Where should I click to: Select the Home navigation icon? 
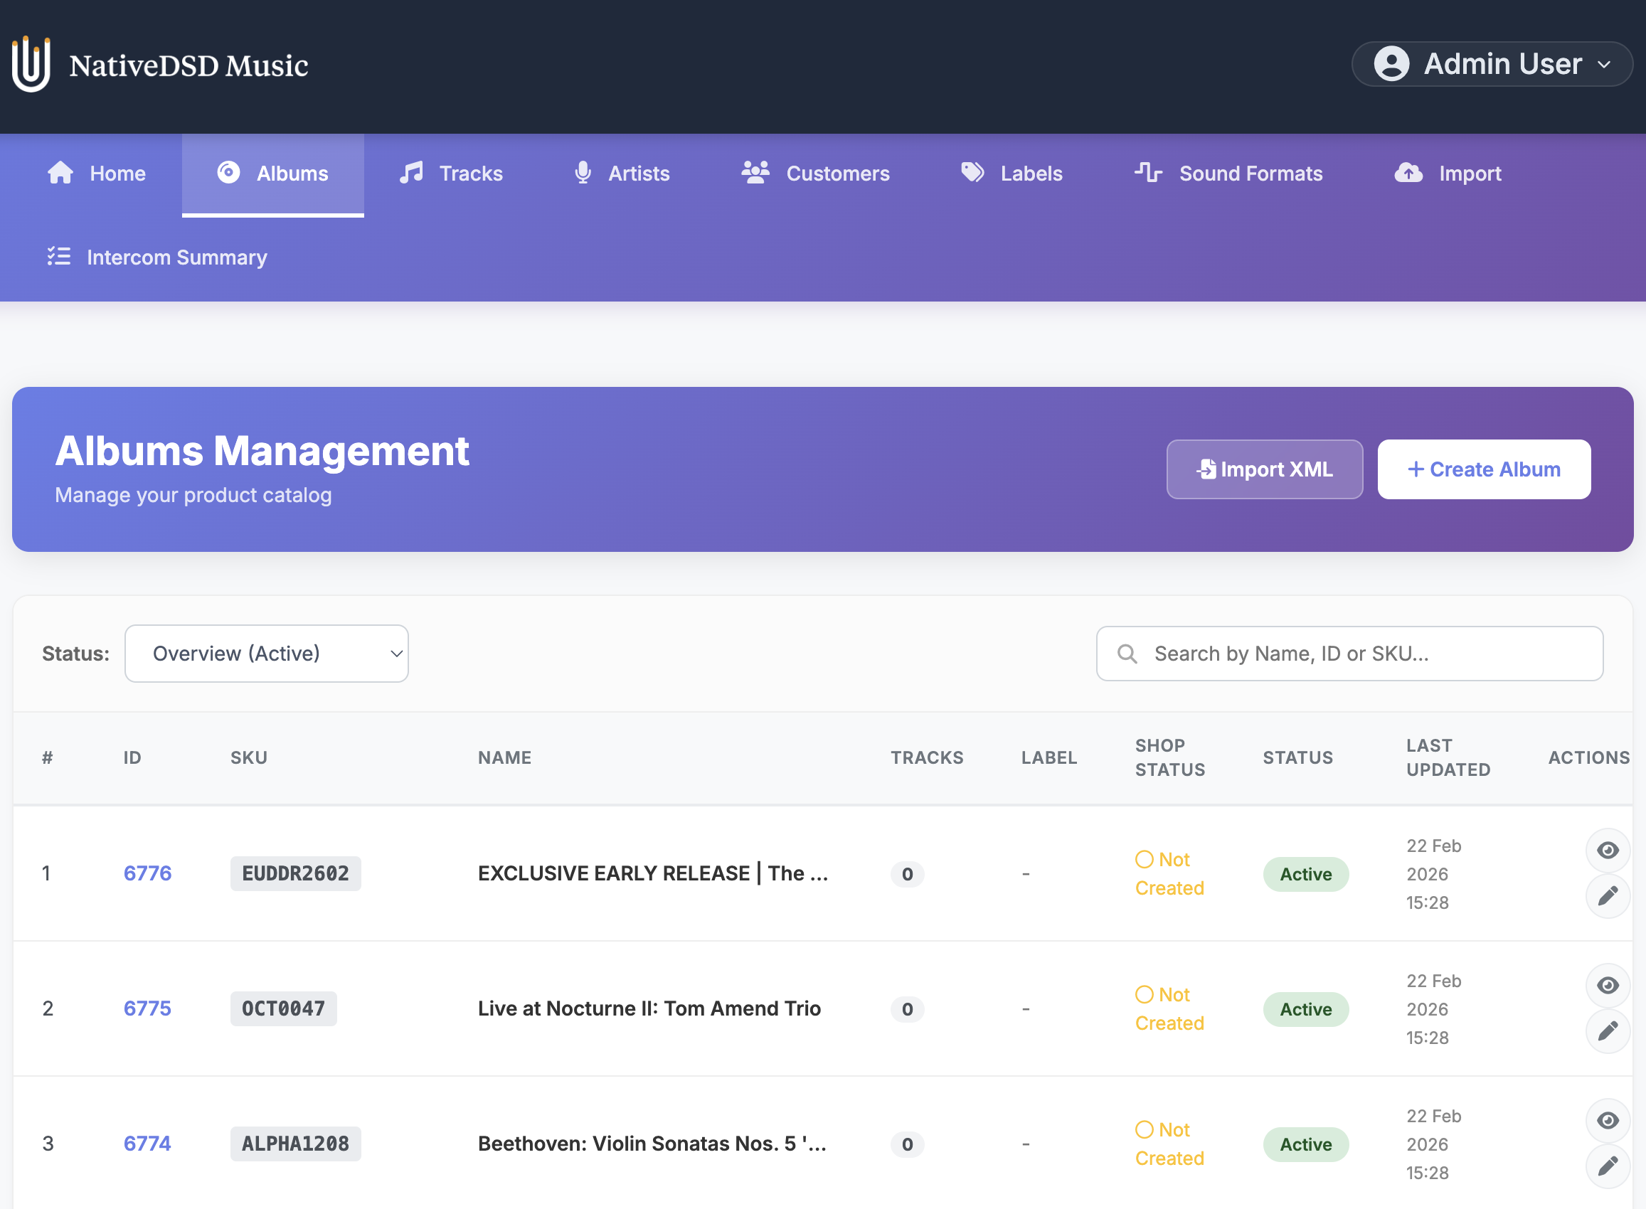tap(60, 174)
